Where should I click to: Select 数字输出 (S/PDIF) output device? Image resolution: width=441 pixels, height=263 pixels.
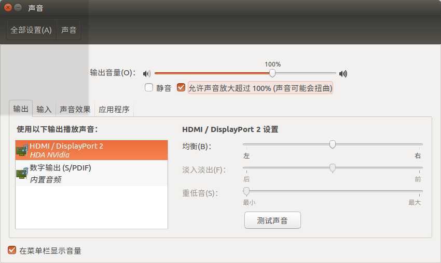pos(92,173)
